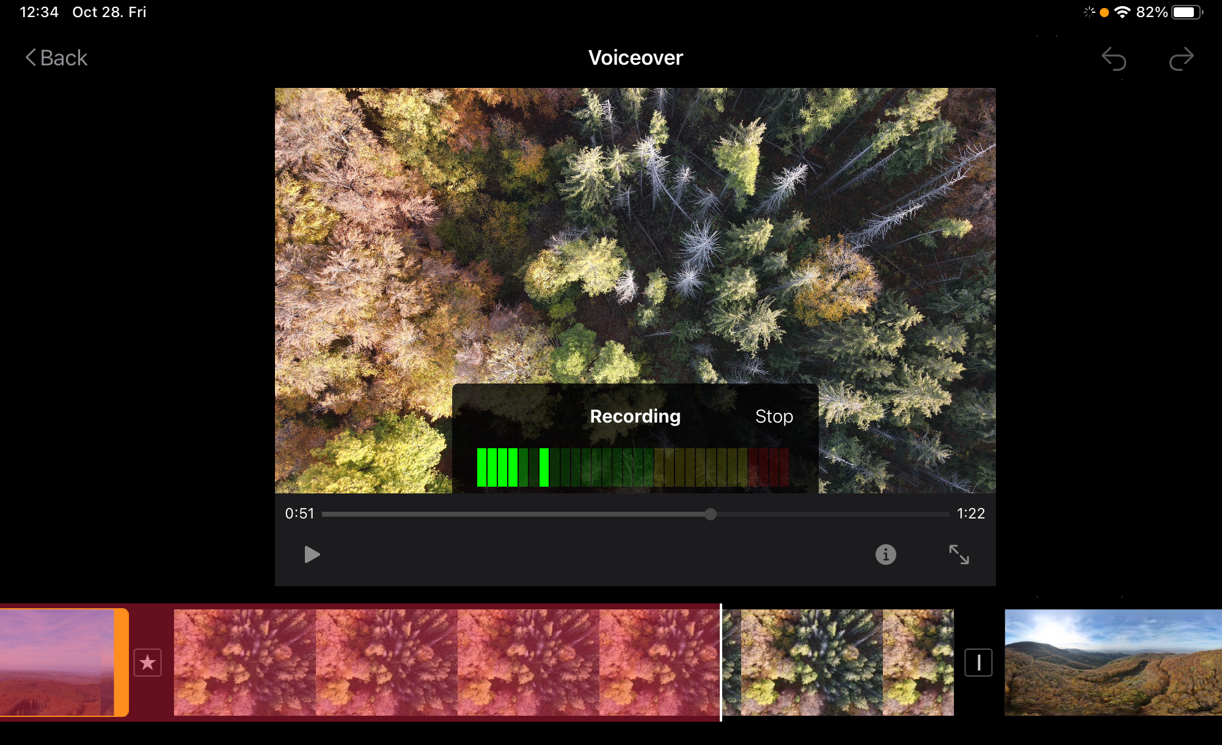Click the orange clip trim handle
This screenshot has width=1222, height=745.
(122, 663)
